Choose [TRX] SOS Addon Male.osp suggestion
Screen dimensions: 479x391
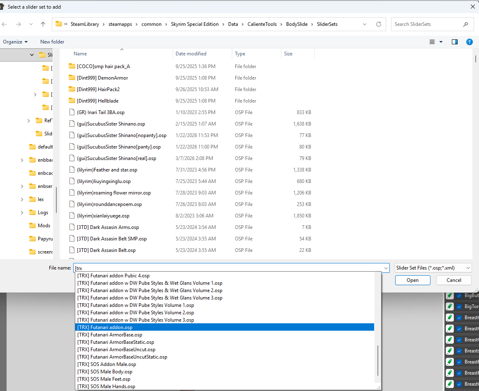(224, 364)
